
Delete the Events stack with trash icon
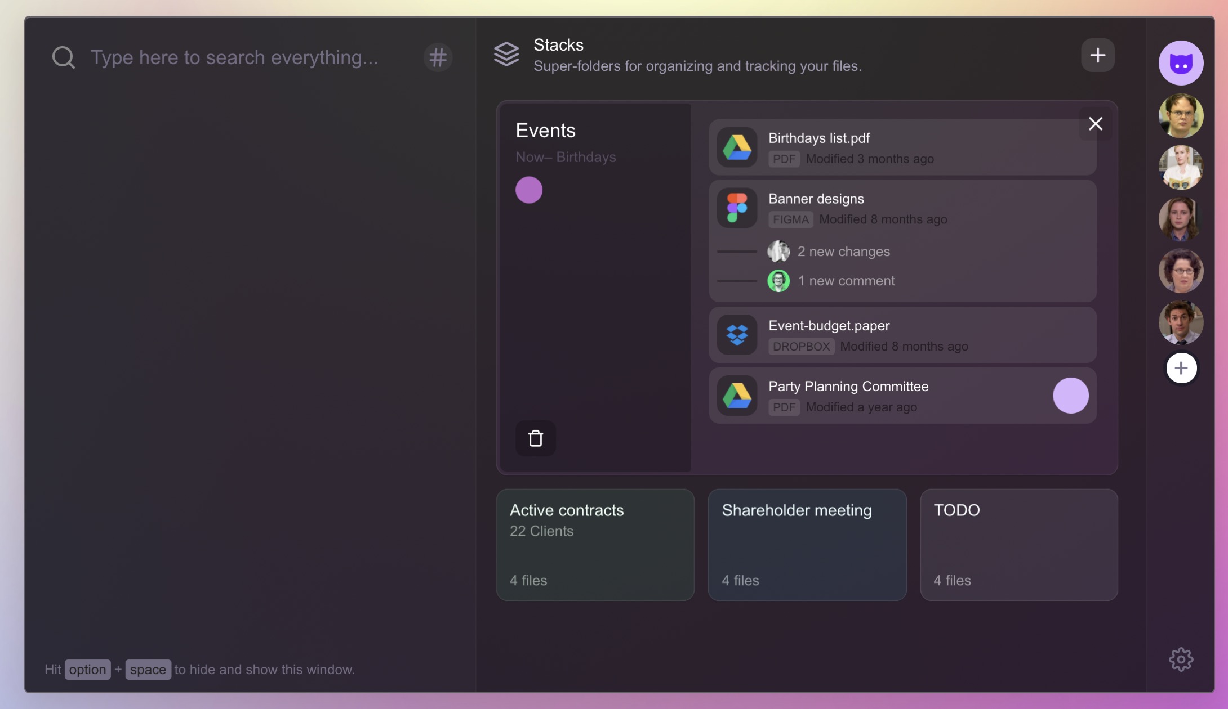pyautogui.click(x=535, y=438)
